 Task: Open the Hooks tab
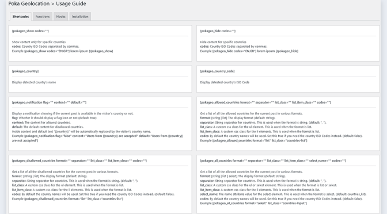point(60,17)
